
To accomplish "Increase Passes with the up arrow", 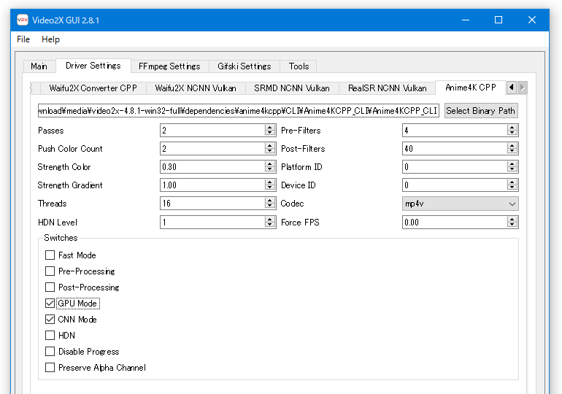I will point(270,128).
